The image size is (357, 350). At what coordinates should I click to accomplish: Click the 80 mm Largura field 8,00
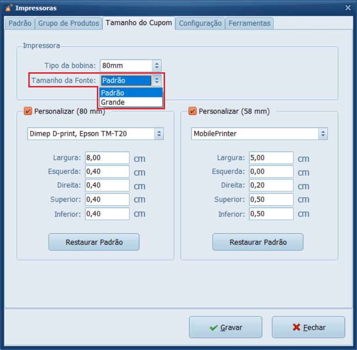[x=107, y=158]
